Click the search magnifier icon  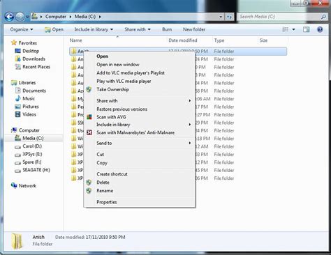[323, 17]
